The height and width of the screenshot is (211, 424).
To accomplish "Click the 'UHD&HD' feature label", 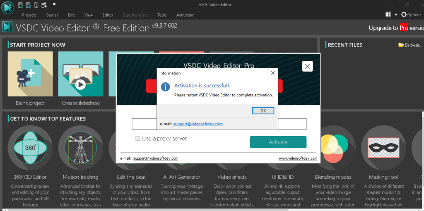I will coord(282,177).
